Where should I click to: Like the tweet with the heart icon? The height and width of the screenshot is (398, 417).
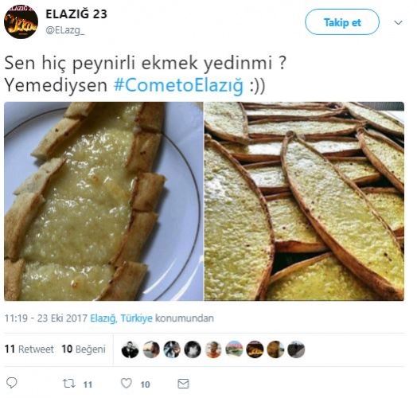click(x=127, y=384)
